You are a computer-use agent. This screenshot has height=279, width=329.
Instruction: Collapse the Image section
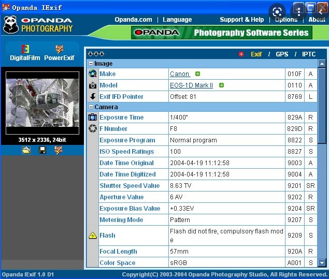[91, 63]
